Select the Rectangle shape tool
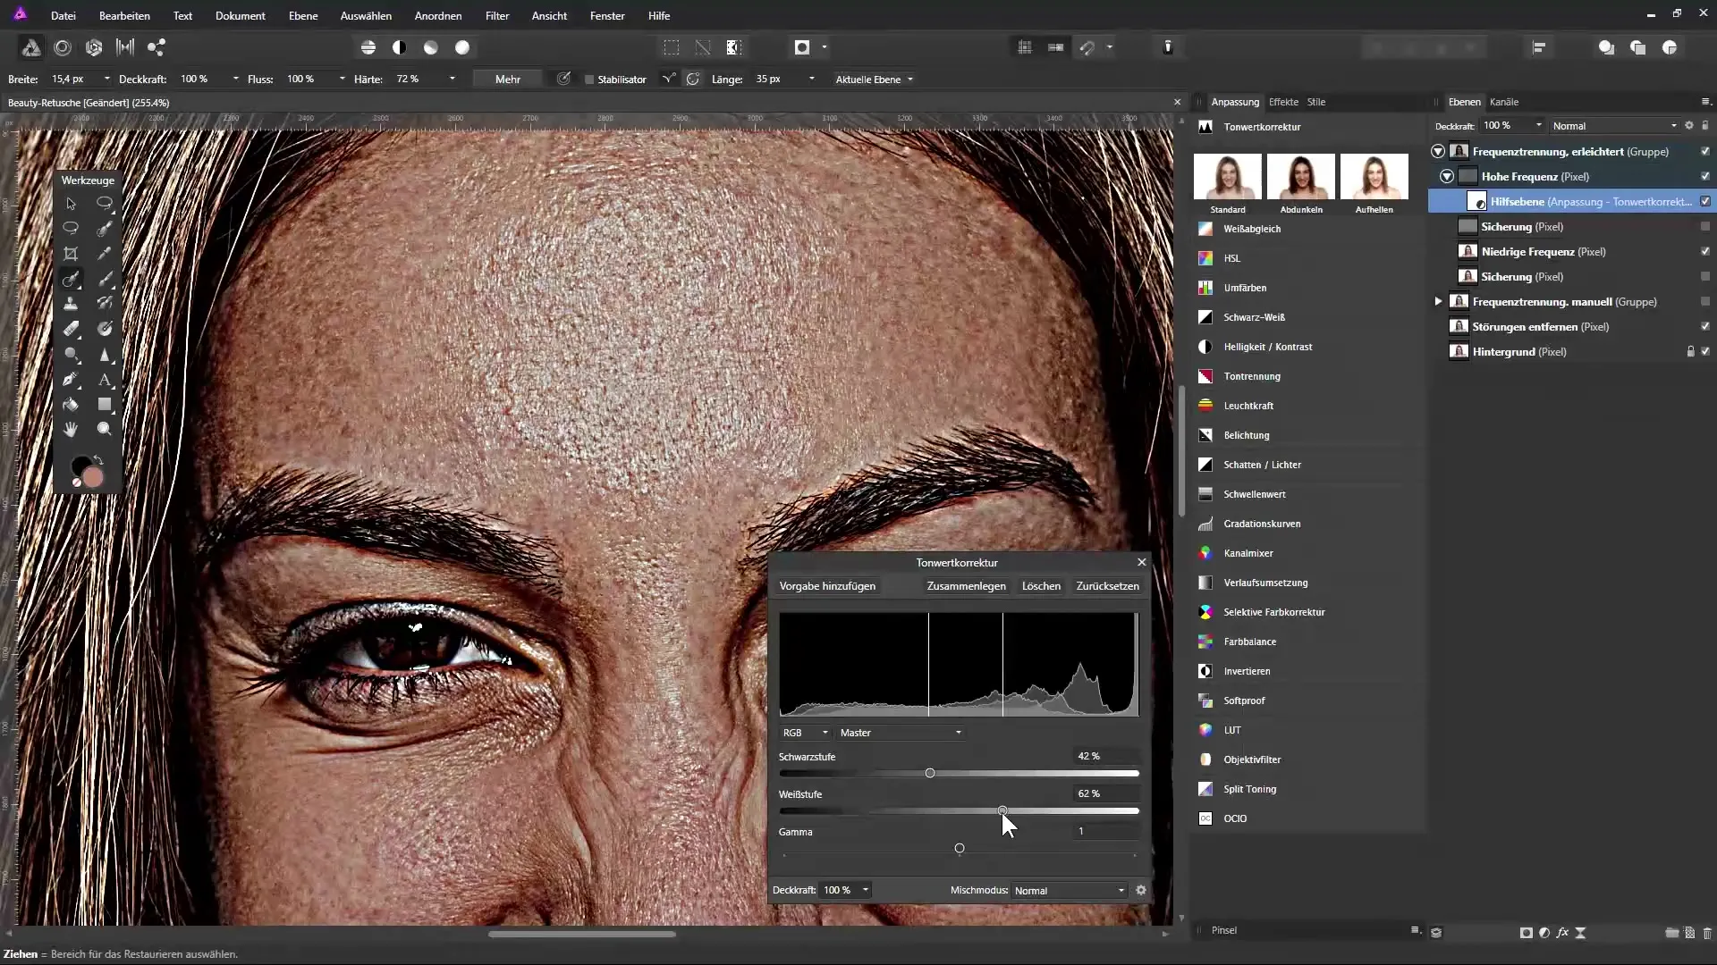Viewport: 1717px width, 965px height. pyautogui.click(x=105, y=405)
